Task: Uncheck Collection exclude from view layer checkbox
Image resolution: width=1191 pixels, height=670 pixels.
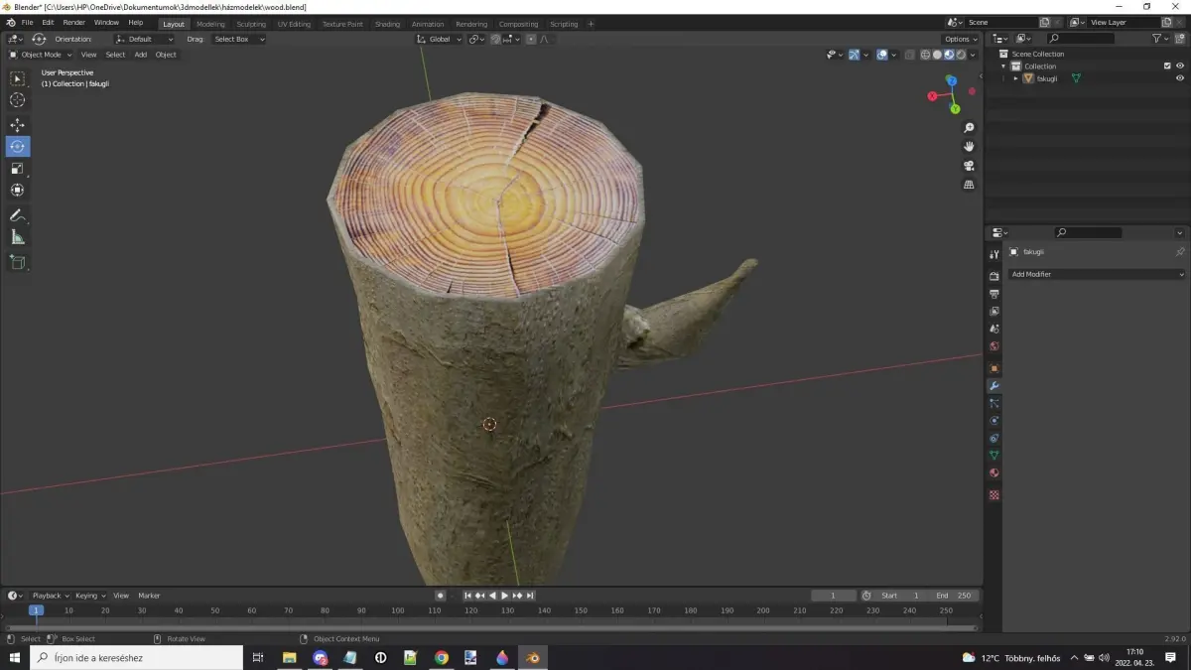Action: click(x=1167, y=67)
